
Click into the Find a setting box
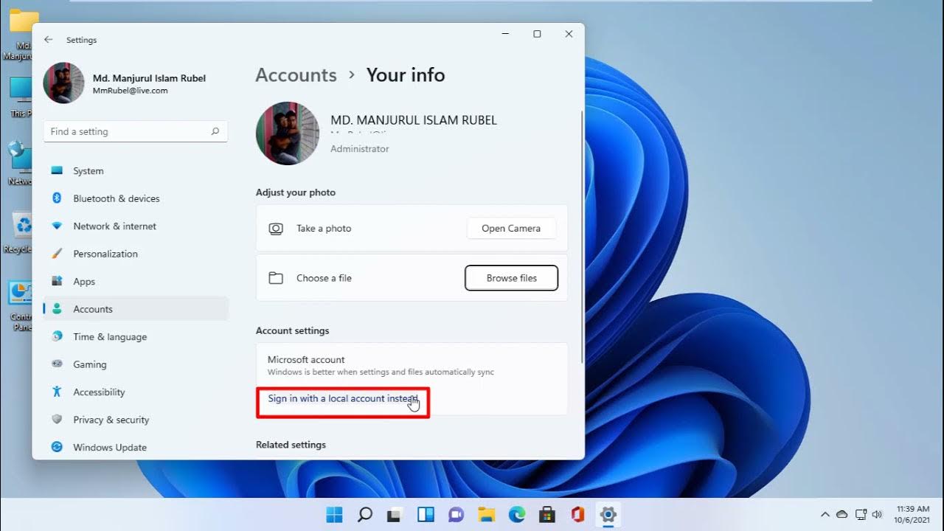(x=136, y=131)
